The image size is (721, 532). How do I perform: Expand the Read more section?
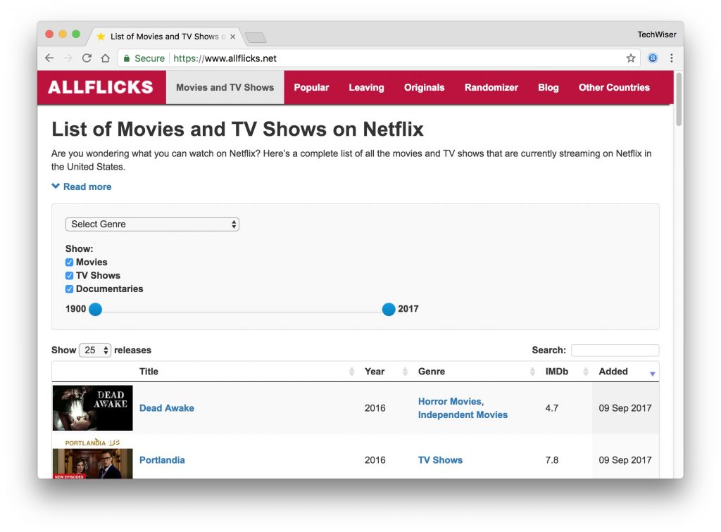(82, 186)
